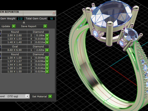Click the Oval shape header
The width and height of the screenshot is (148, 111).
point(14,47)
